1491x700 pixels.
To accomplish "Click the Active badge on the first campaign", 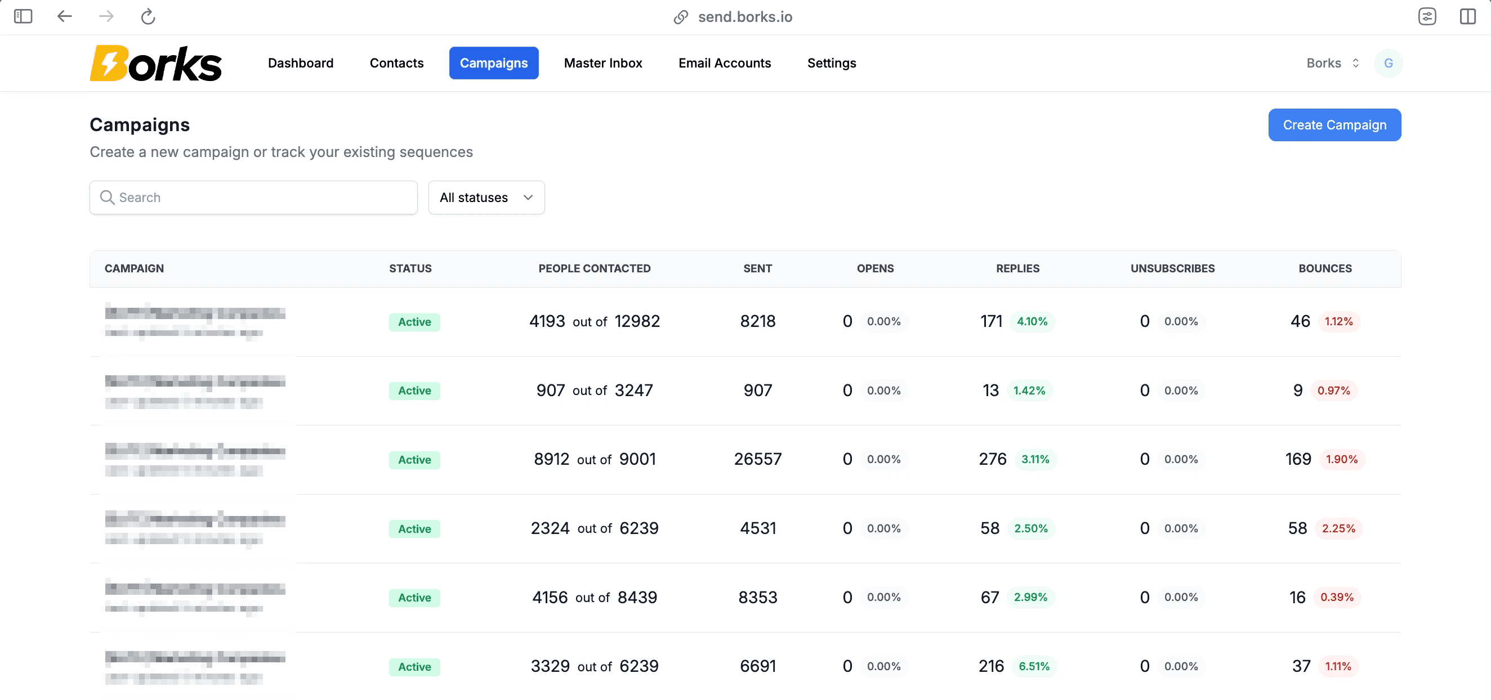I will tap(414, 322).
